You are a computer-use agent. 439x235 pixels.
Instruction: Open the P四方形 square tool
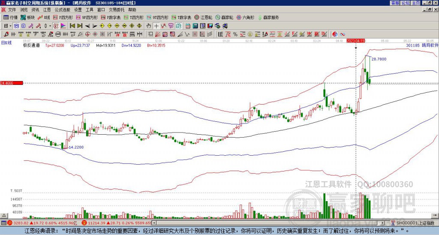coord(63,17)
